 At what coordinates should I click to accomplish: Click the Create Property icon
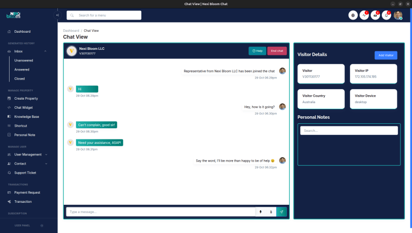pyautogui.click(x=9, y=98)
